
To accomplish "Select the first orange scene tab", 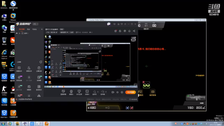I will point(22,29).
